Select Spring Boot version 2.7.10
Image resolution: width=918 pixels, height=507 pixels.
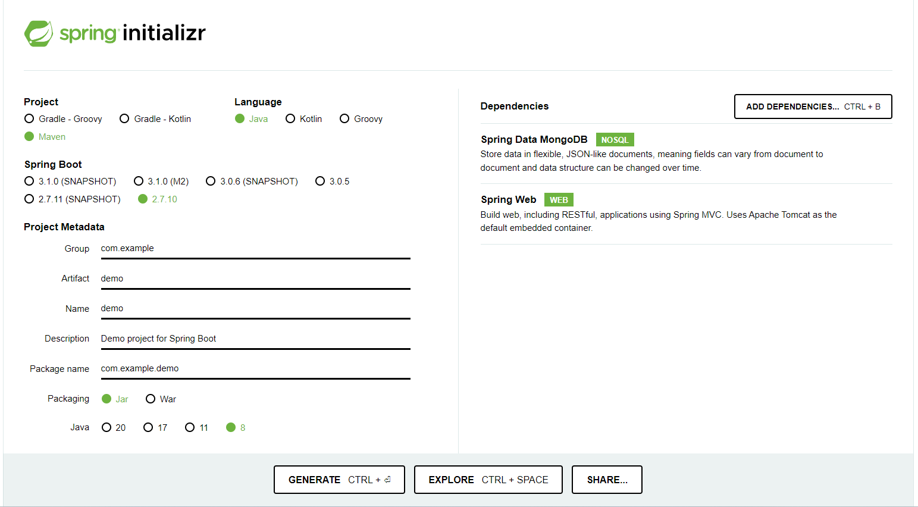click(142, 199)
